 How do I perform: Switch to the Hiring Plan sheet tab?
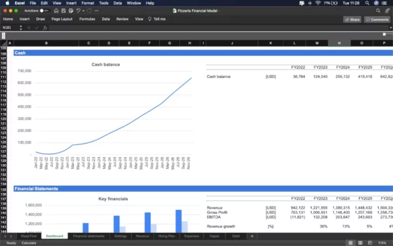pos(166,236)
